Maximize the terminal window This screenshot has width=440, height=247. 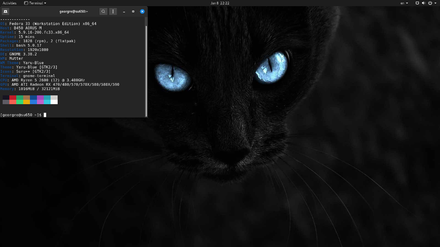tap(133, 11)
